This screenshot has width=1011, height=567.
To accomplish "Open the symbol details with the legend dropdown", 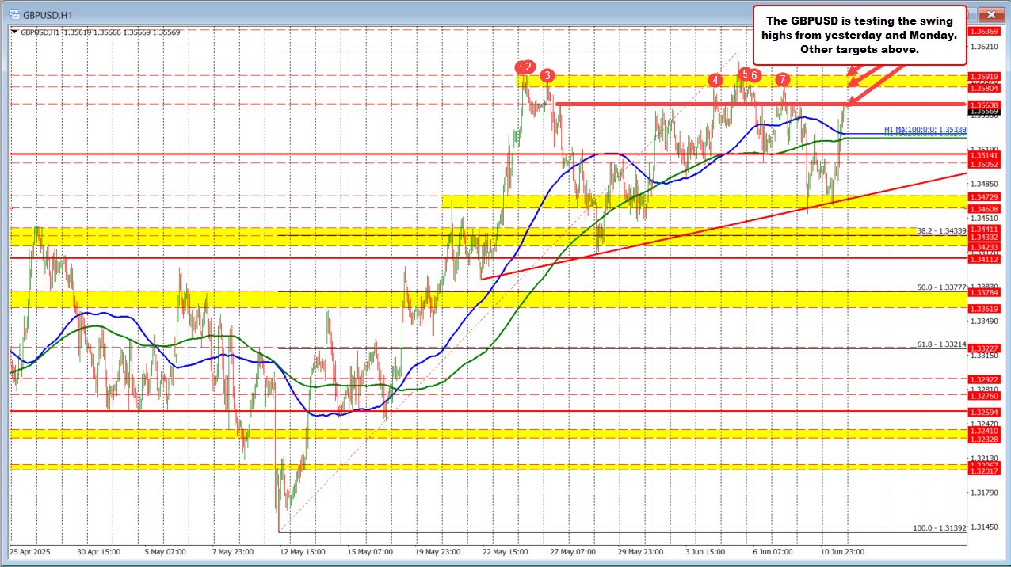I will tap(13, 32).
